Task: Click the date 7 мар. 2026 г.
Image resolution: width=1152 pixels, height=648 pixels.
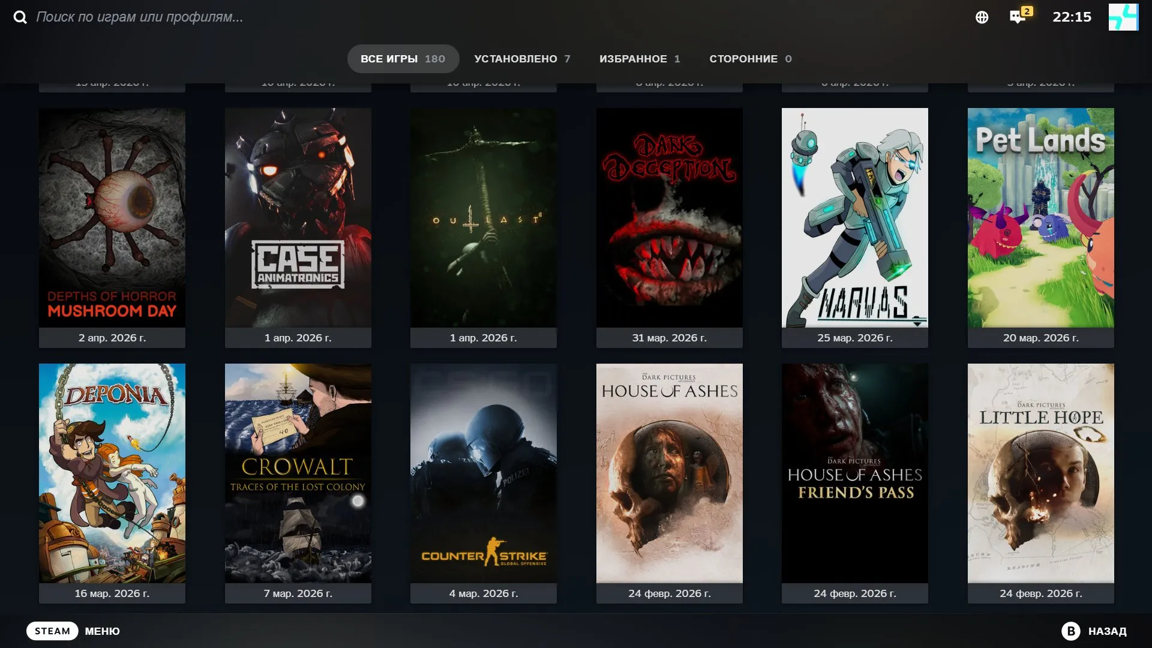Action: [x=298, y=593]
